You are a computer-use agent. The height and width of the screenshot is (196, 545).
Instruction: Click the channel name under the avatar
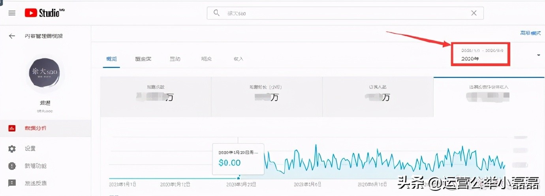click(x=45, y=103)
